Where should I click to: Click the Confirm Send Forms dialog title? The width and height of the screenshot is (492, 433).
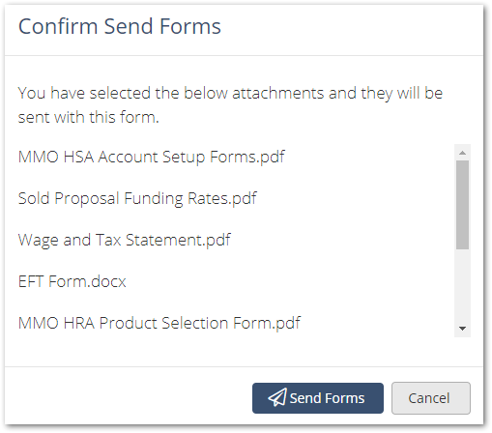(x=120, y=26)
